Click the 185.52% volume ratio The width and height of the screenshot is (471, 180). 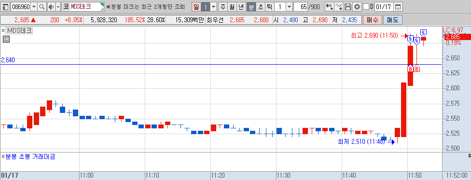(x=135, y=20)
